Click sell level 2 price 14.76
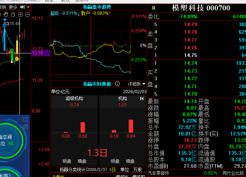The height and width of the screenshot is (177, 246). (191, 48)
